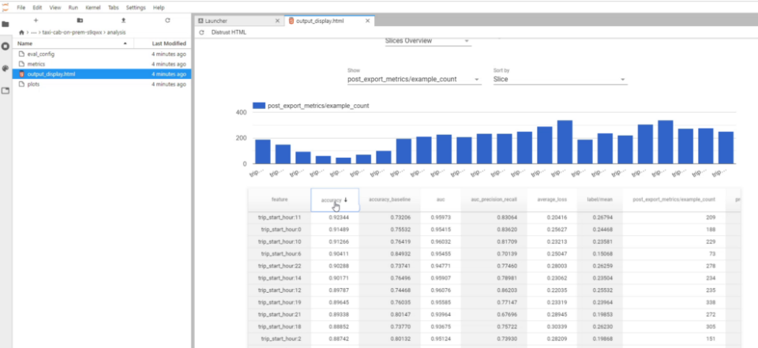
Task: Open the Run menu
Action: coord(73,8)
